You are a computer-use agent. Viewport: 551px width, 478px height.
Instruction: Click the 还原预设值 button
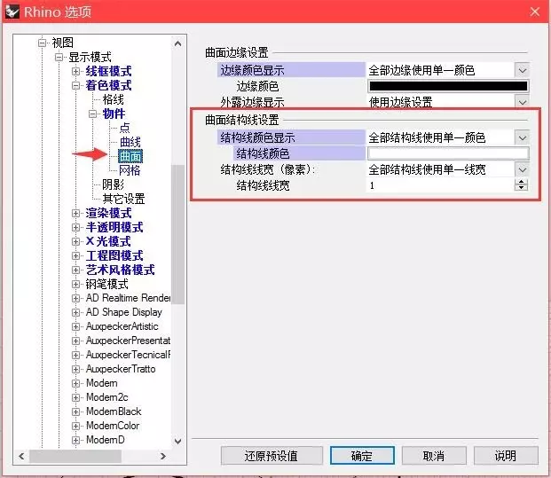(272, 456)
